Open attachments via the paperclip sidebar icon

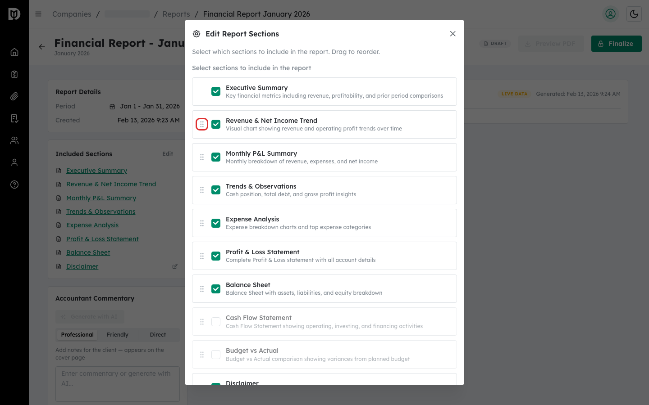(x=14, y=96)
